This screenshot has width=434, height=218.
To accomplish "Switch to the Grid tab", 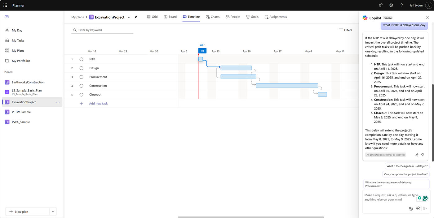I will pyautogui.click(x=152, y=17).
